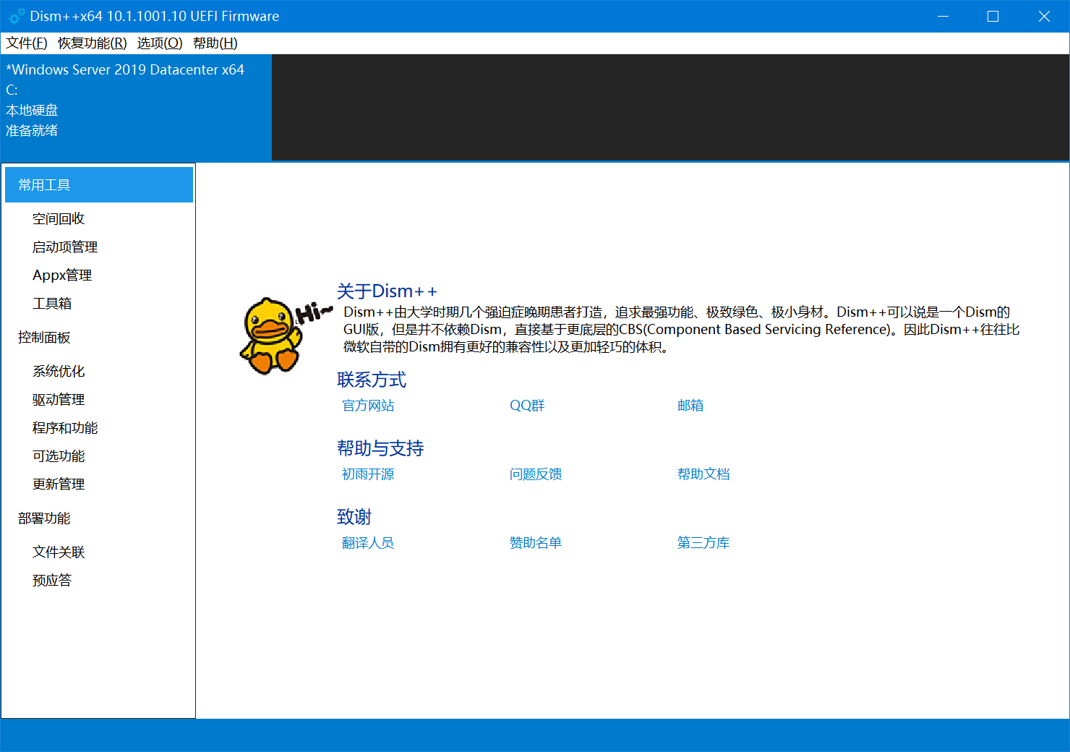Click the 帮助与支持 heading
This screenshot has height=752, width=1070.
tap(380, 448)
